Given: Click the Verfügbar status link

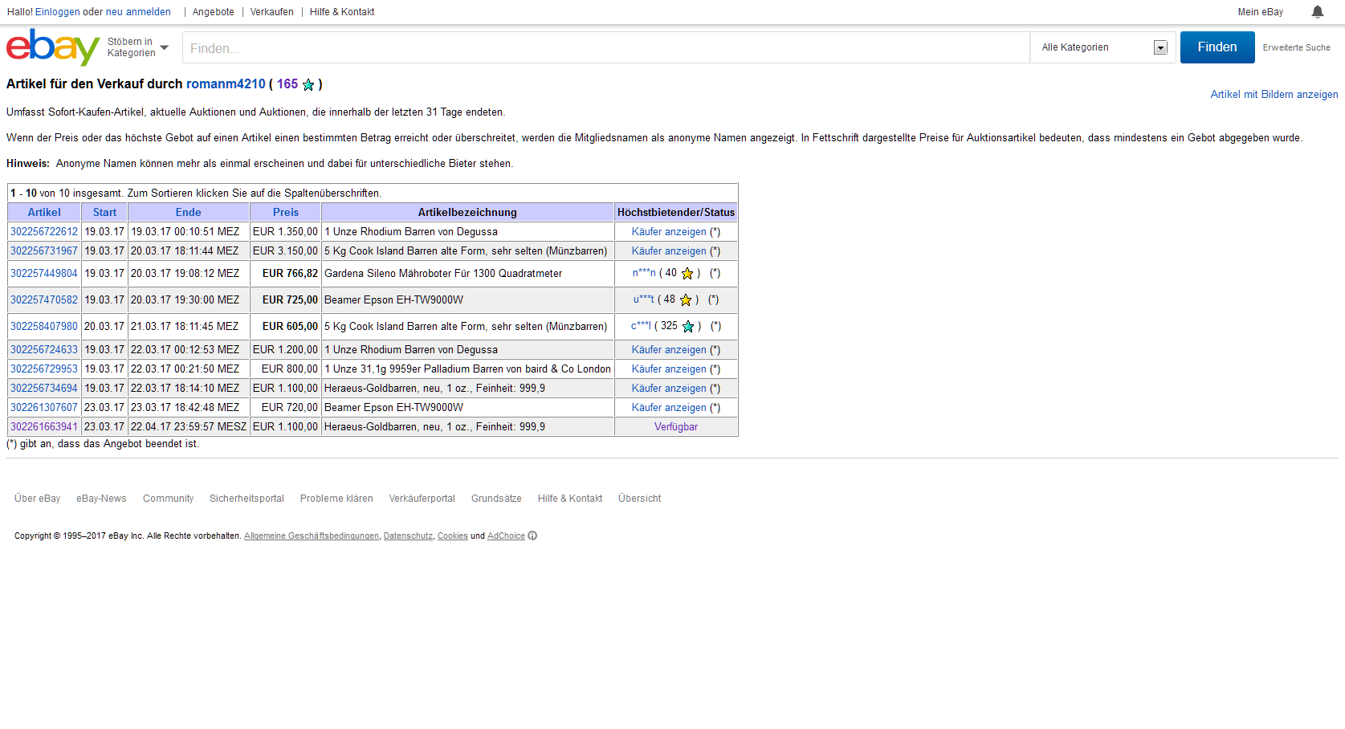Looking at the screenshot, I should pos(676,427).
